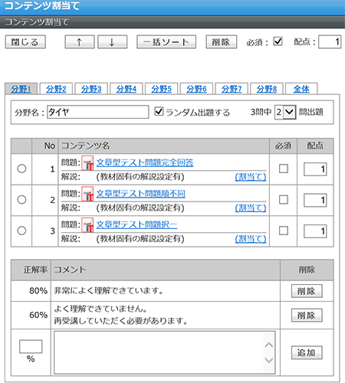Viewport: 345px width, 383px height.
Task: Open 割当て link for question 3
Action: (x=251, y=239)
